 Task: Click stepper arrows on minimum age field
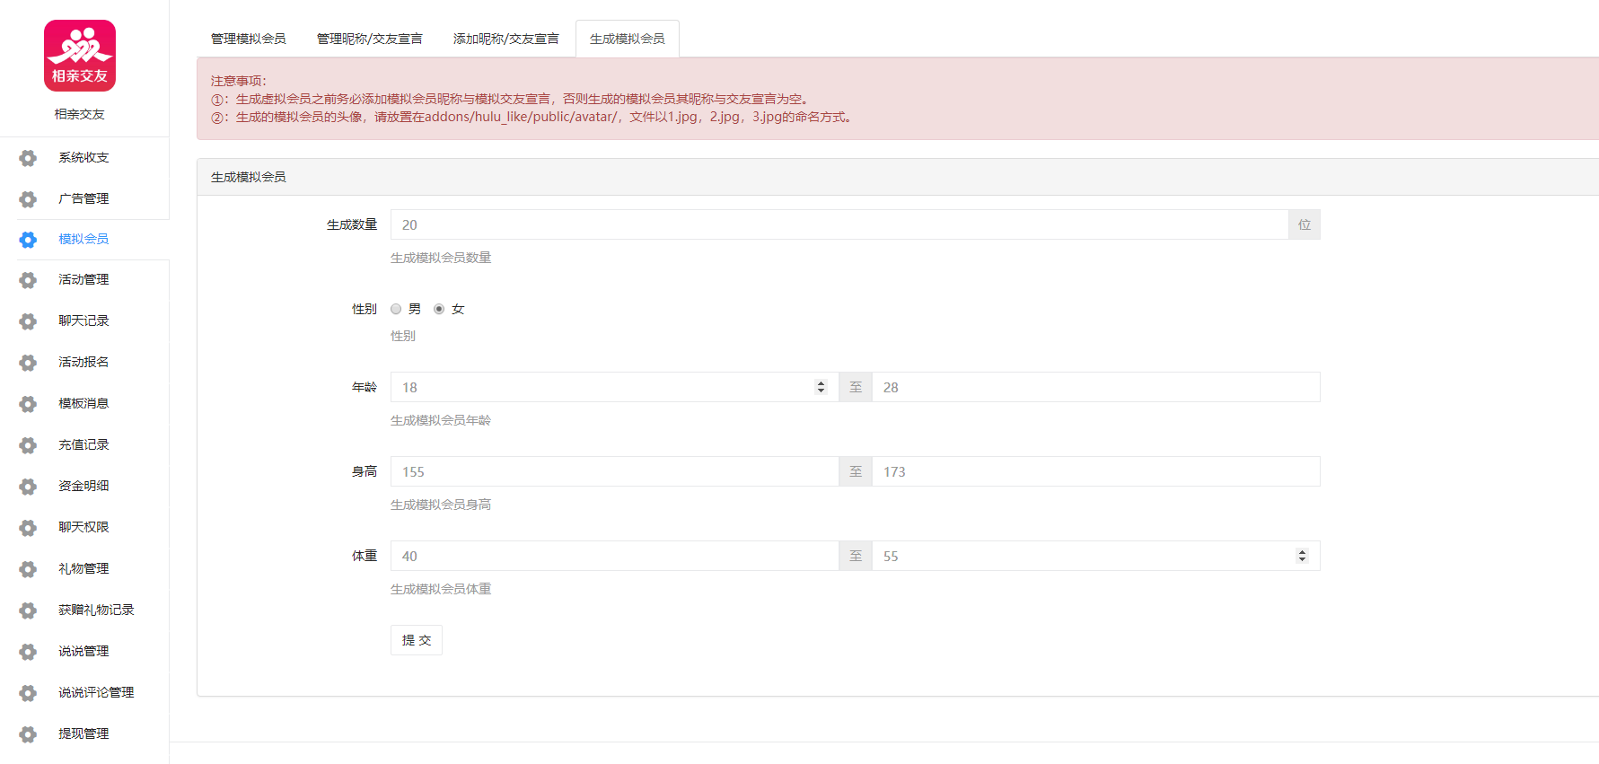coord(821,387)
